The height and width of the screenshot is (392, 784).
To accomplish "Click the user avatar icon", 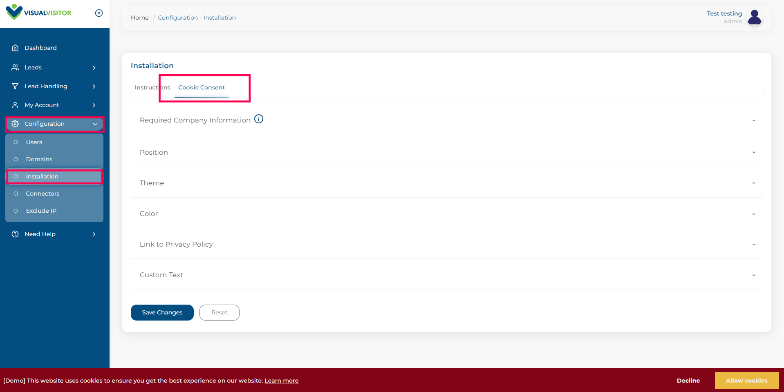I will (x=755, y=17).
